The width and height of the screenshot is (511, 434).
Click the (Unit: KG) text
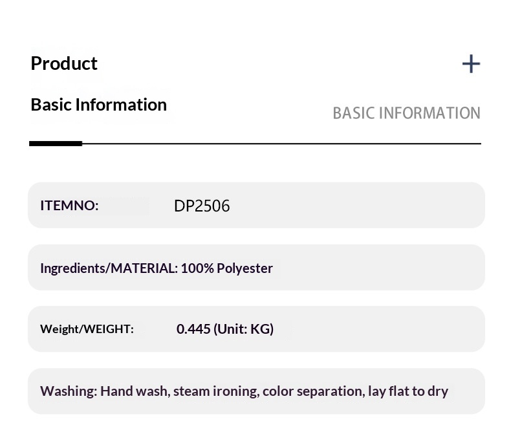(x=244, y=329)
